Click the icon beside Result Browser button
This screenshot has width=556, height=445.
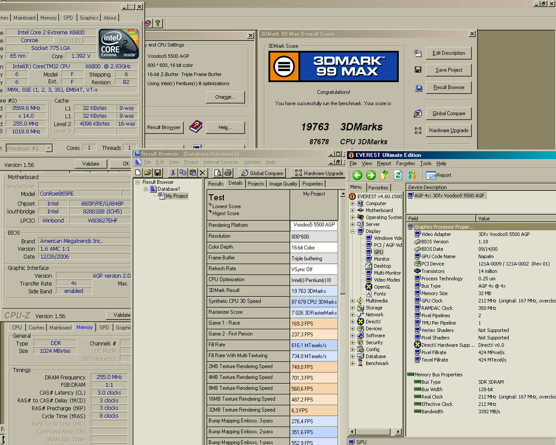[x=419, y=88]
